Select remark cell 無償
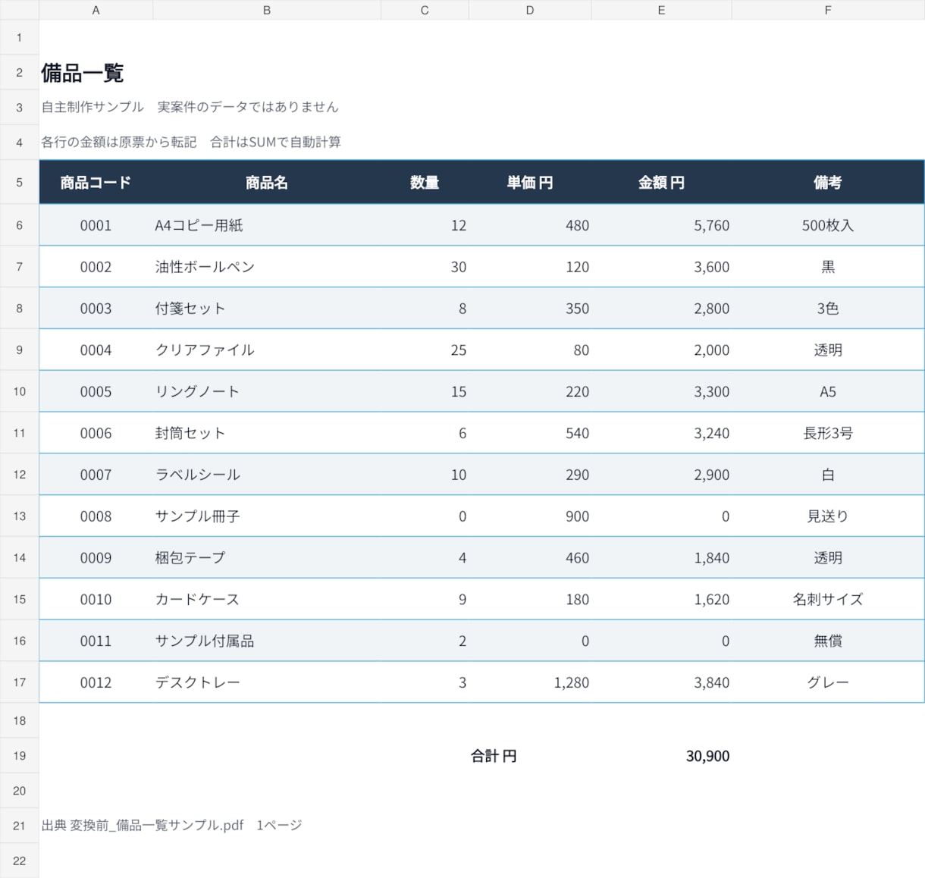This screenshot has height=878, width=925. 828,641
